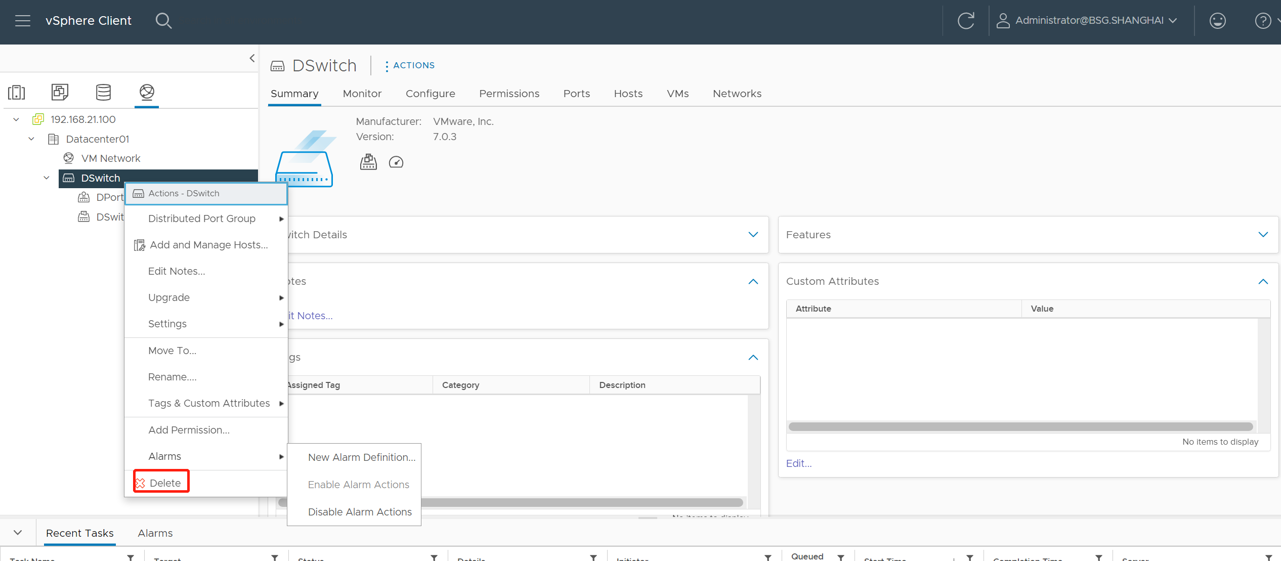Switch to VMs and Templates inventory icon
Image resolution: width=1281 pixels, height=561 pixels.
(60, 92)
